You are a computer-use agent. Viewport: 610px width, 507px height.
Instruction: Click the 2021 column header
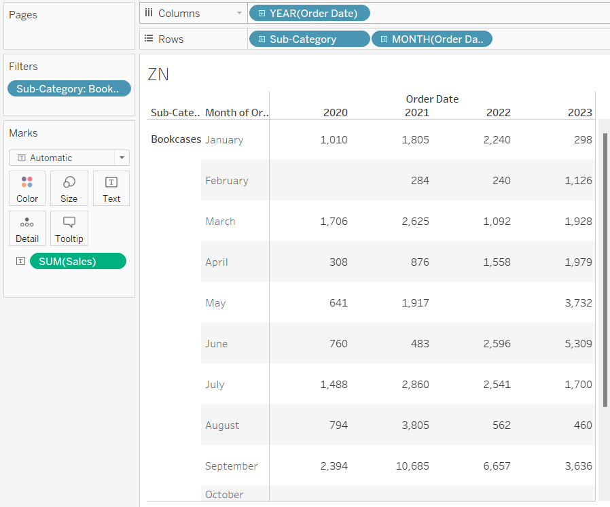pos(416,113)
